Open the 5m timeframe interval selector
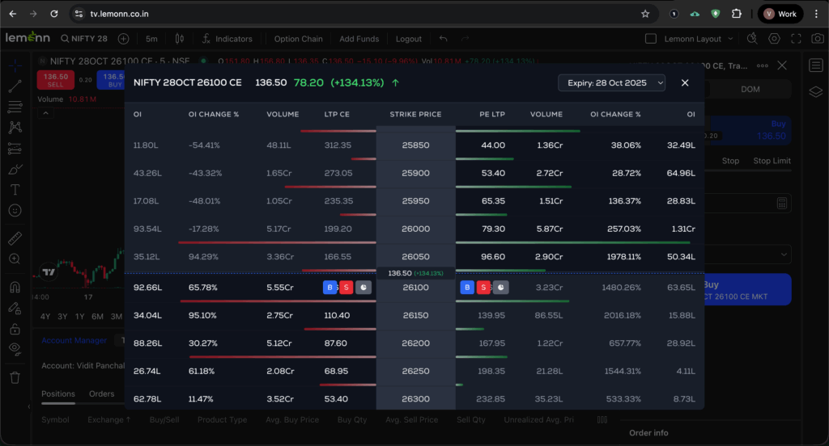The image size is (829, 446). (x=151, y=39)
